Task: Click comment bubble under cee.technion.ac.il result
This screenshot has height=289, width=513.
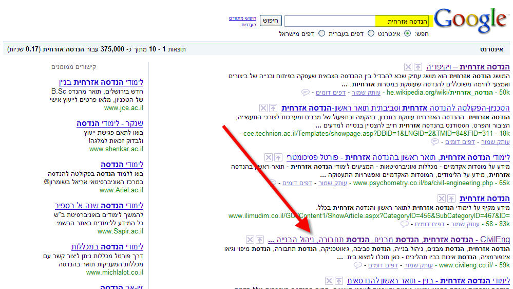Action: 434,142
